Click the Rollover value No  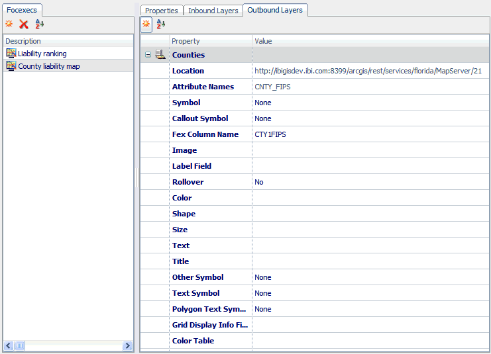tap(258, 183)
